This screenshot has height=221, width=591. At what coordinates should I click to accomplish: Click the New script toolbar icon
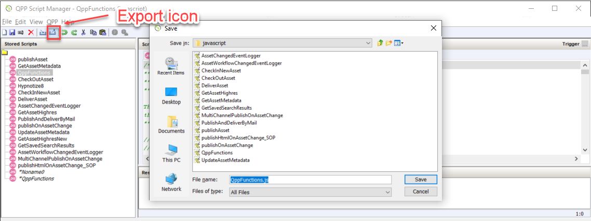5,33
